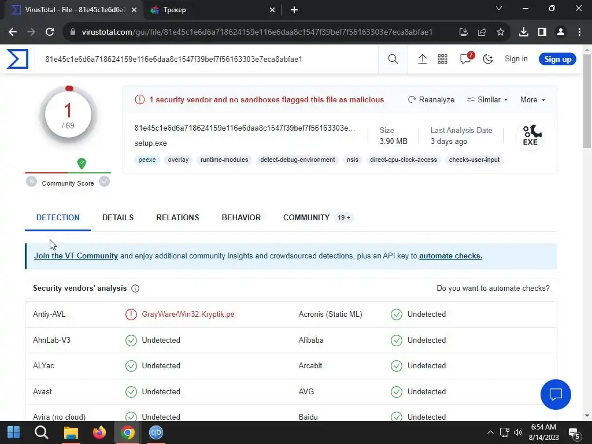Switch to the DETAILS tab
Image resolution: width=592 pixels, height=444 pixels.
pos(118,218)
